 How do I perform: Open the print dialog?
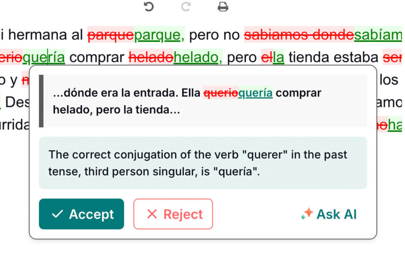tap(222, 7)
